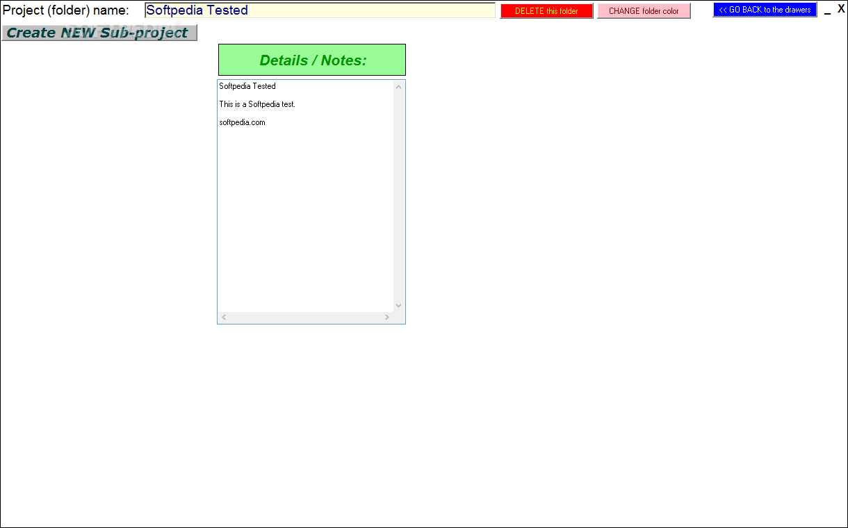The image size is (848, 528).
Task: Click the 'softpedia.com' note line
Action: (242, 122)
